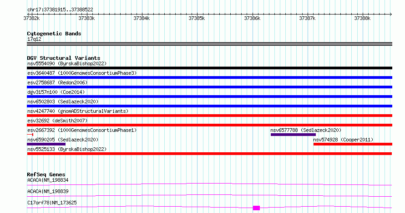The height and width of the screenshot is (213, 405).
Task: Click the nsv6502803 (Sedlazeck2020) label
Action: tap(63, 102)
